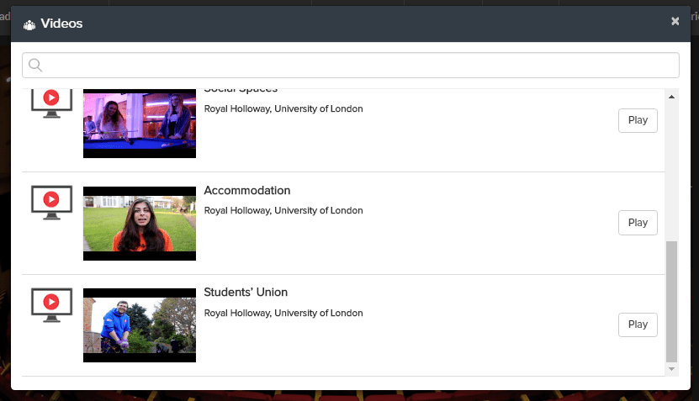Click the scrollbar down arrow
This screenshot has width=699, height=401.
point(671,368)
